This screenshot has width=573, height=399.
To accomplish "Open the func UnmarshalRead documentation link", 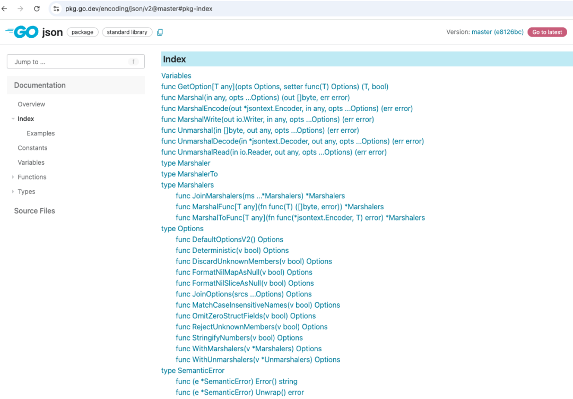I will coord(274,152).
